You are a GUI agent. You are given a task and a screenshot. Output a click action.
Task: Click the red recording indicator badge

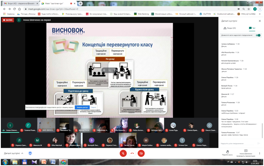(x=8, y=20)
